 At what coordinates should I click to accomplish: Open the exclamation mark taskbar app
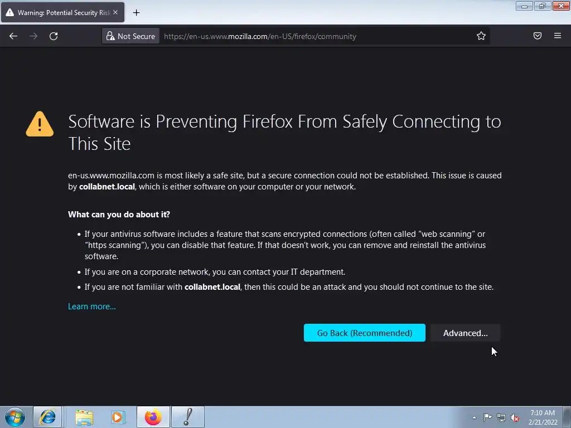[x=188, y=417]
